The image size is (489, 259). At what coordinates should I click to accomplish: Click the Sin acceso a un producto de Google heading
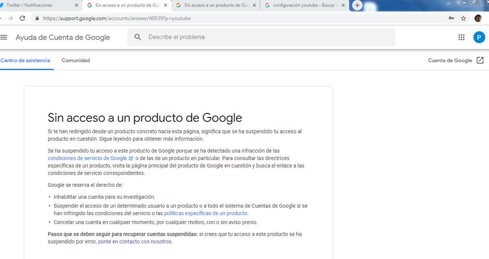(x=145, y=118)
